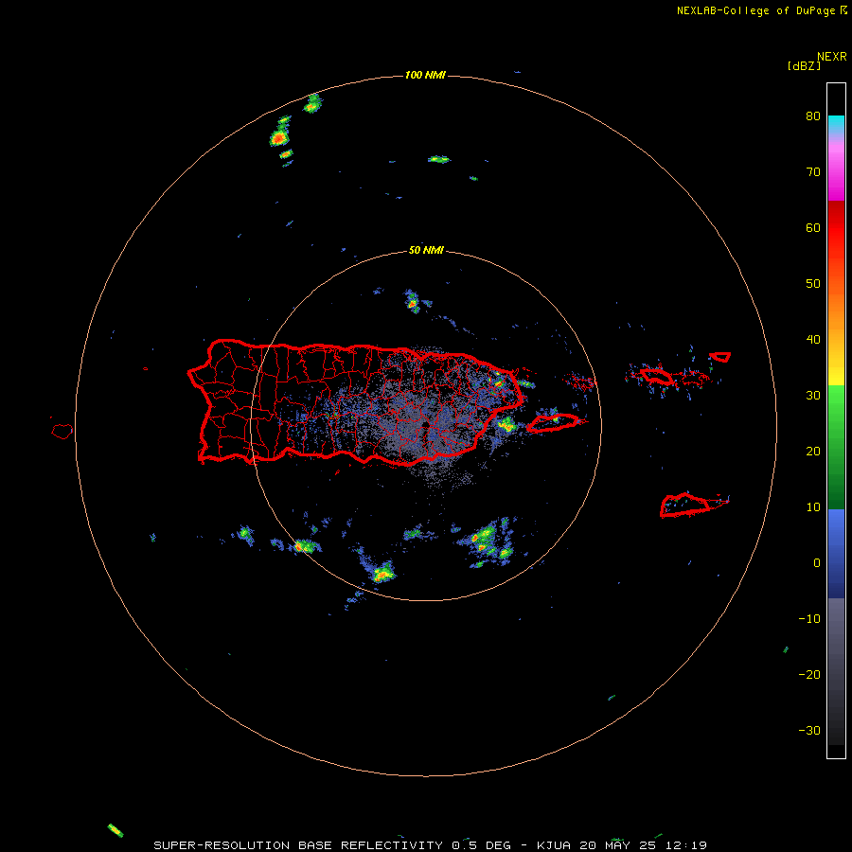
Task: Click the SUPER-RESOLUTION BASE REFLECTIVITY caption text
Action: point(298,845)
